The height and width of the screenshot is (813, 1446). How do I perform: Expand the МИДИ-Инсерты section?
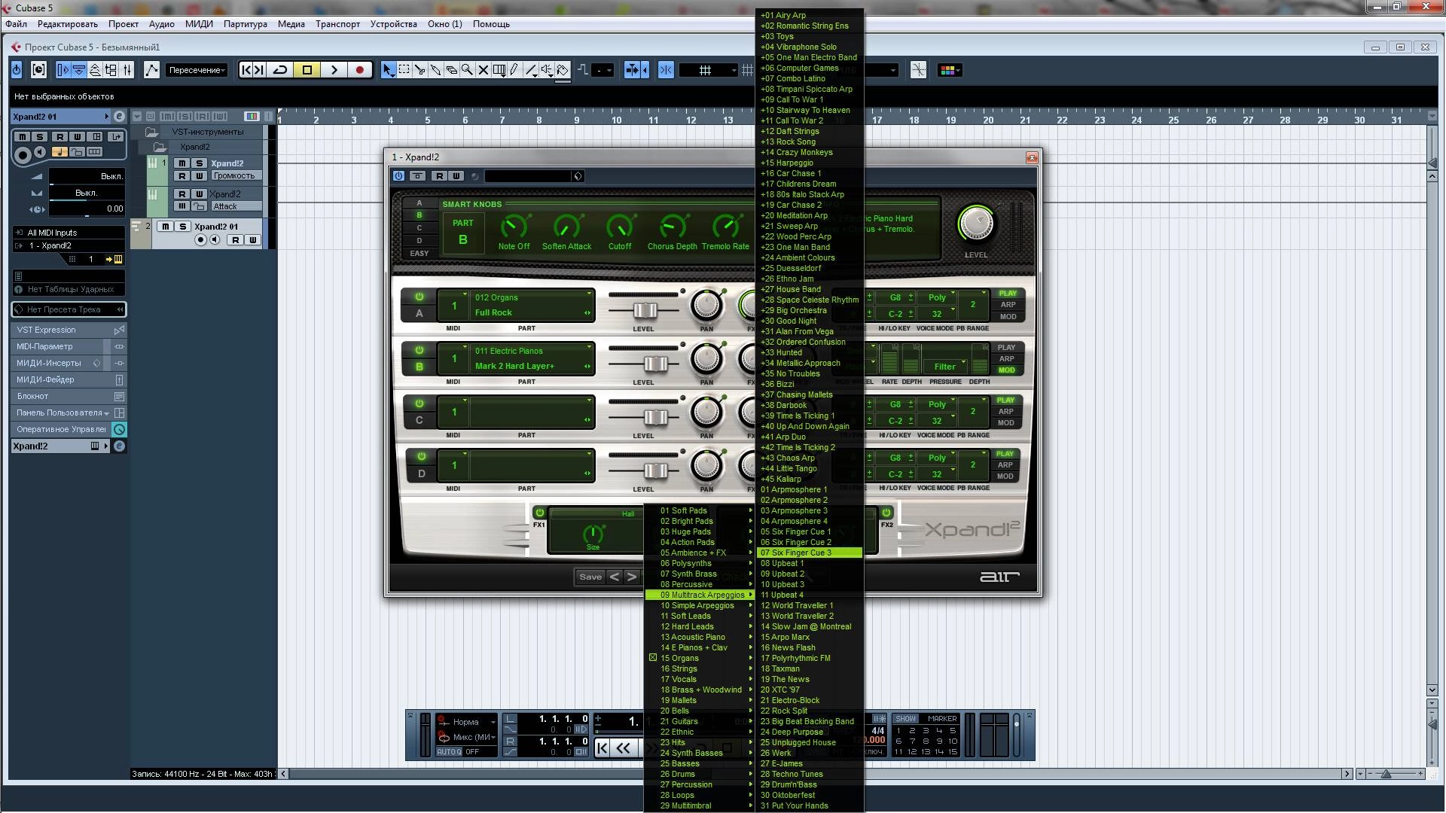[x=68, y=363]
